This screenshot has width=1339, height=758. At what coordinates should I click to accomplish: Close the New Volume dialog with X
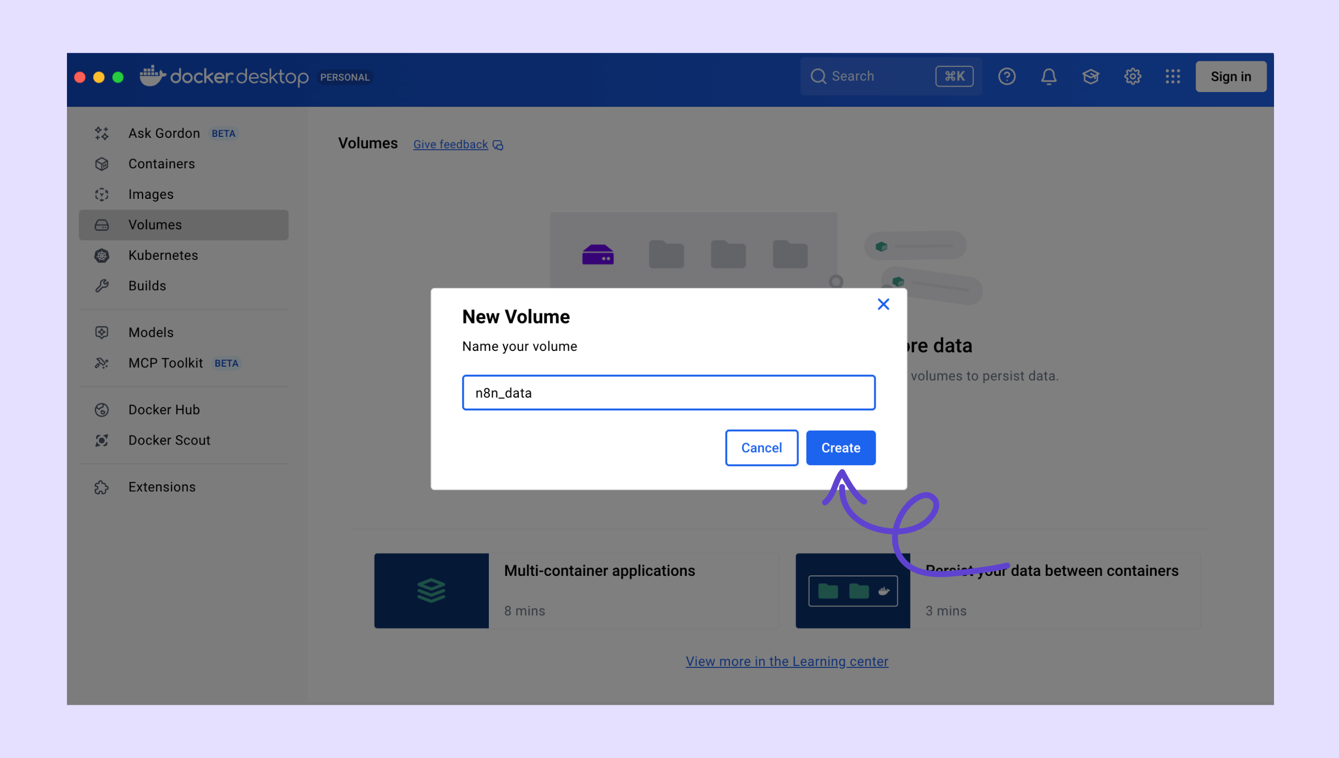pyautogui.click(x=883, y=304)
